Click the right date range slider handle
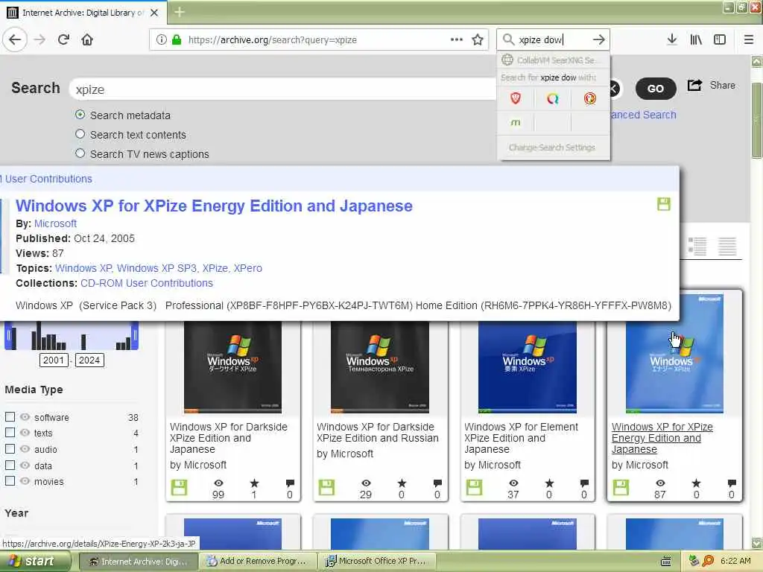 [135, 335]
